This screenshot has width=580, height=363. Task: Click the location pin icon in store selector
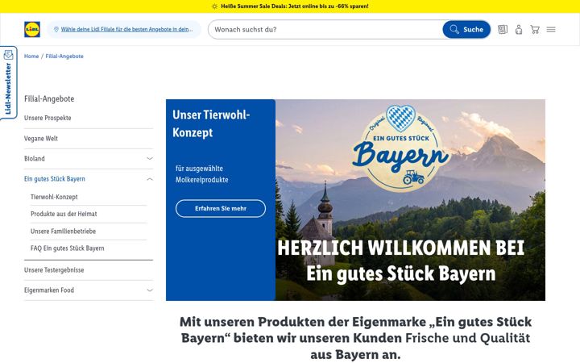56,29
